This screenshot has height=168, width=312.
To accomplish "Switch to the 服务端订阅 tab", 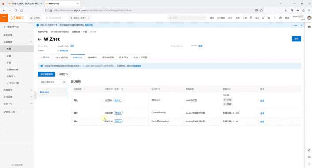I will tap(108, 57).
